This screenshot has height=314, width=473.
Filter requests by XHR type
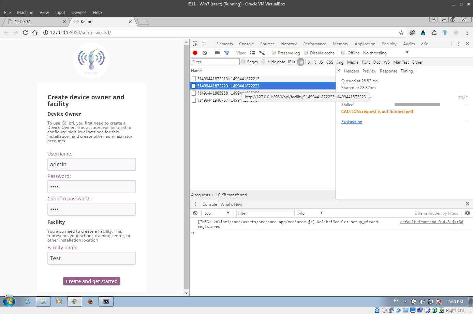pyautogui.click(x=312, y=62)
